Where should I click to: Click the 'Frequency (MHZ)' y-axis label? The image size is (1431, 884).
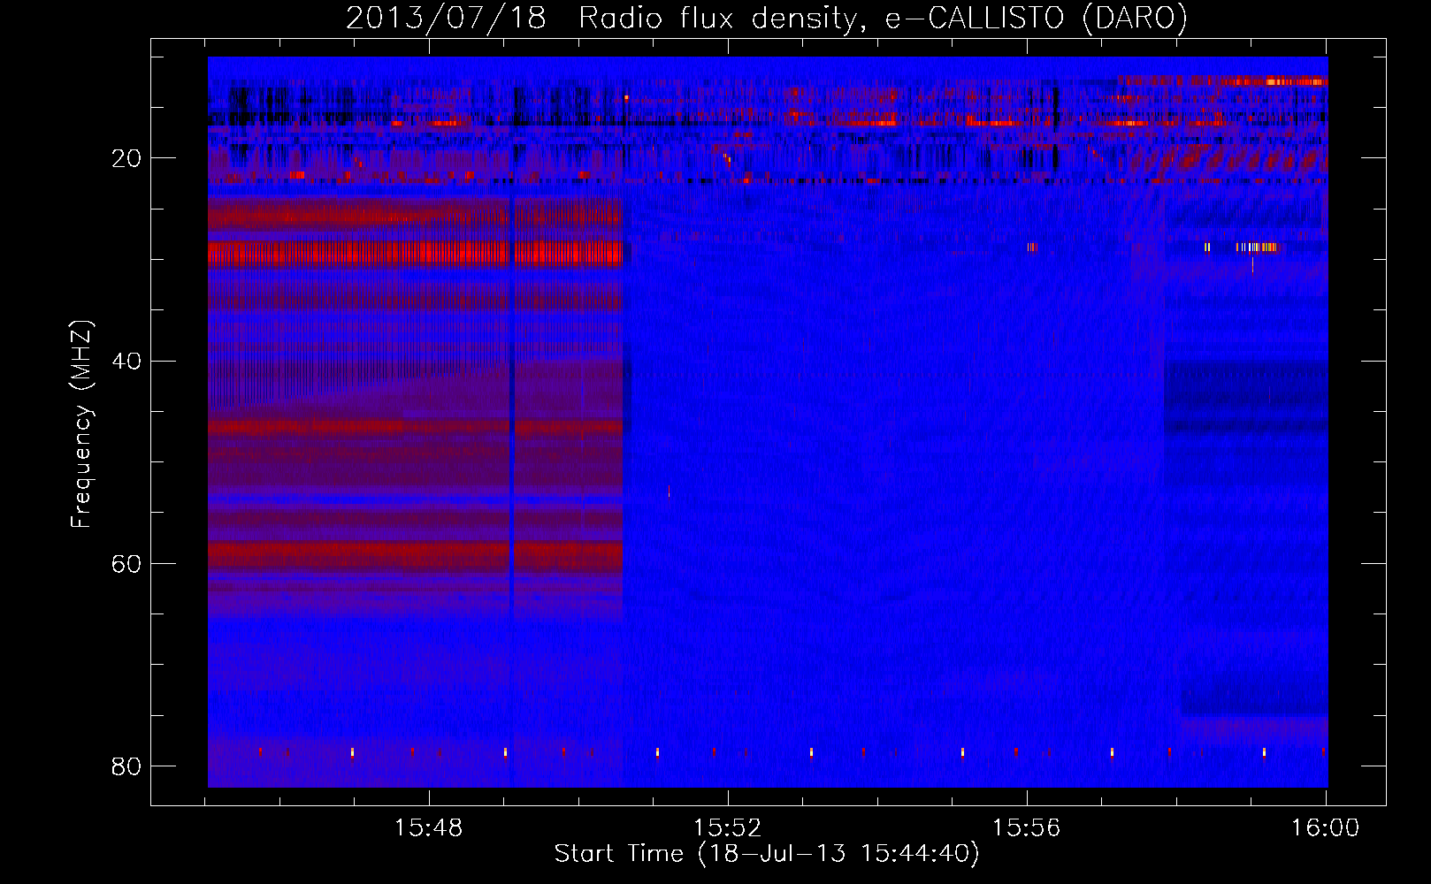pos(80,424)
